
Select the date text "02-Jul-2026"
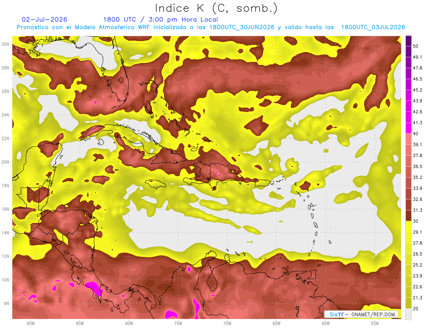click(x=45, y=19)
